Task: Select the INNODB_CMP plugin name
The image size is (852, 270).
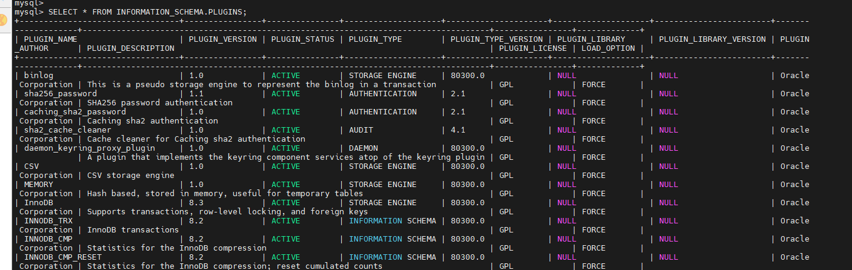Action: [48, 239]
